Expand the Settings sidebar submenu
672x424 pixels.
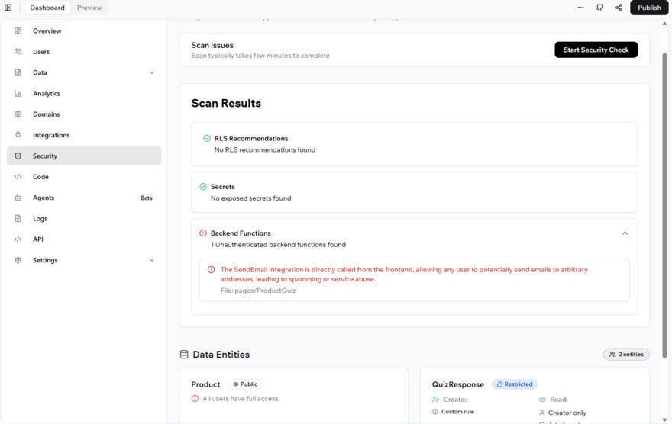pos(151,260)
